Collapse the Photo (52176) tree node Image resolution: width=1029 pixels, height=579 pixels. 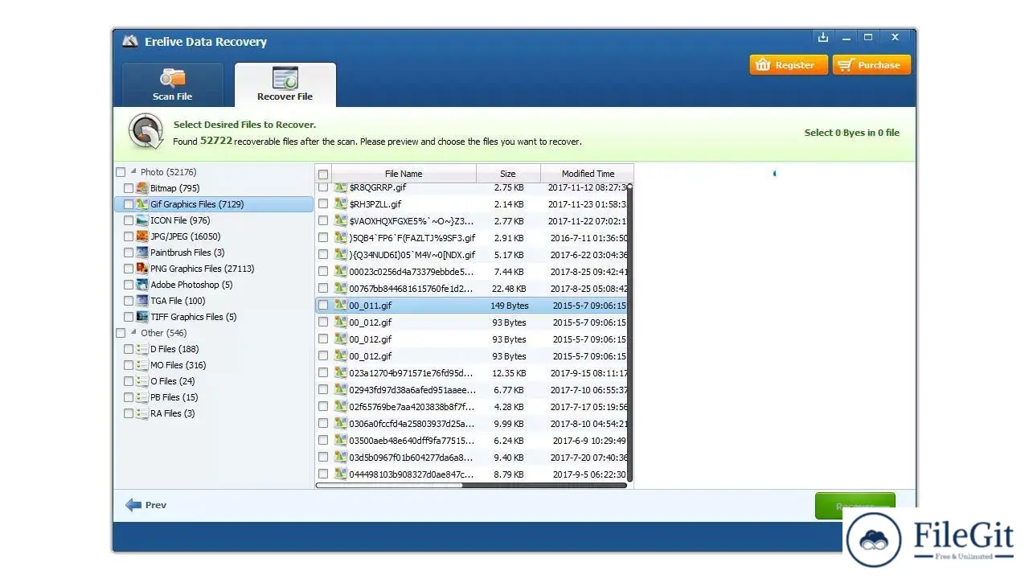click(133, 172)
